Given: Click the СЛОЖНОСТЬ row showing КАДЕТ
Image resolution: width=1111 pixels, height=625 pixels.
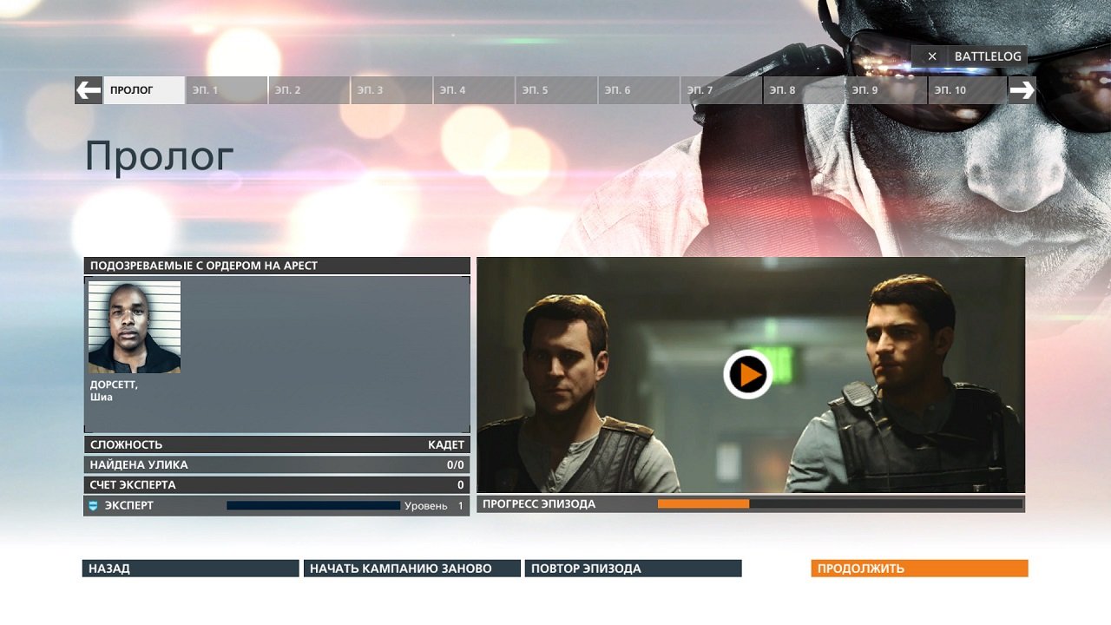Looking at the screenshot, I should 276,444.
